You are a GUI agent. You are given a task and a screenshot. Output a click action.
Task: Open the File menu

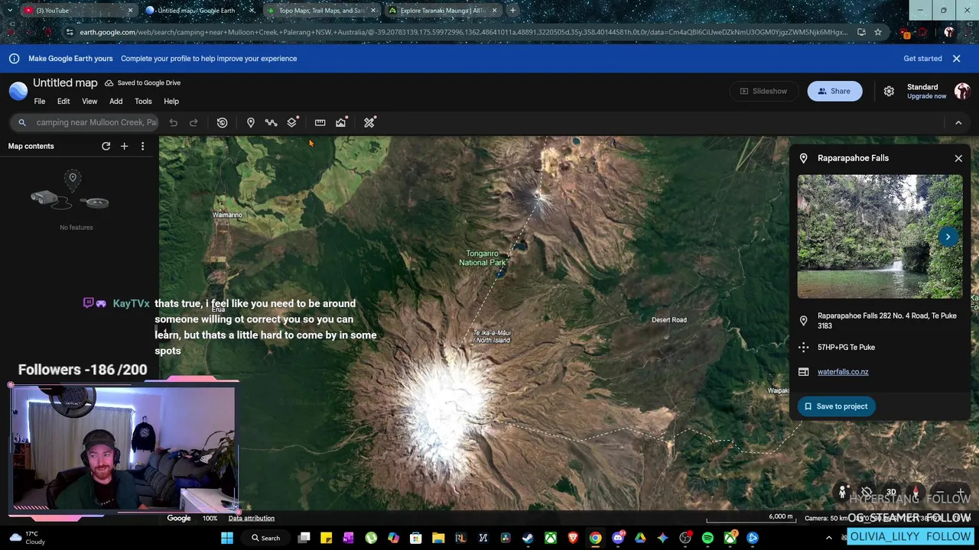click(40, 102)
